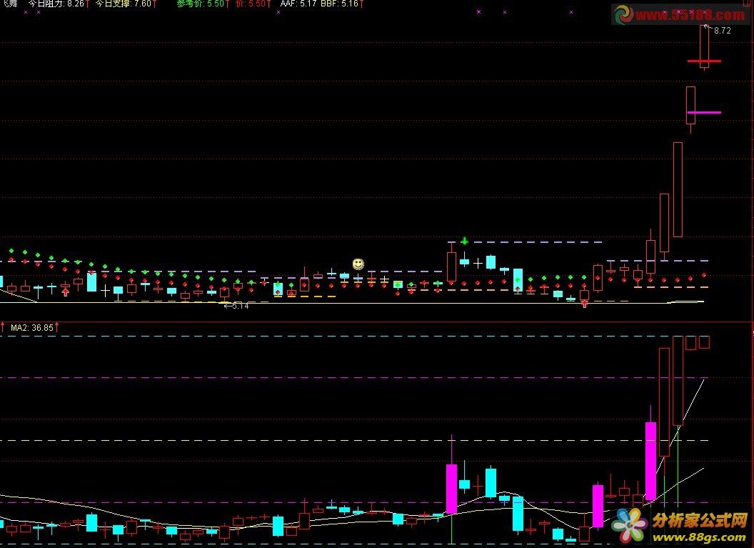This screenshot has width=754, height=548.
Task: Click the green down arrow signal marker
Action: [x=465, y=240]
